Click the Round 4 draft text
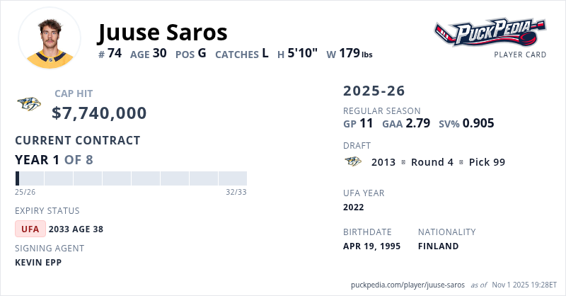The image size is (566, 296). click(432, 162)
